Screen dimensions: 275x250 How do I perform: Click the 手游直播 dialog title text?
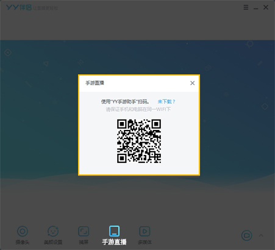95,83
